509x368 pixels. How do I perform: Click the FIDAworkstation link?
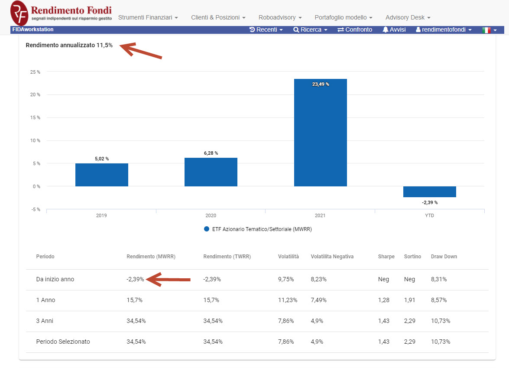[x=33, y=30]
